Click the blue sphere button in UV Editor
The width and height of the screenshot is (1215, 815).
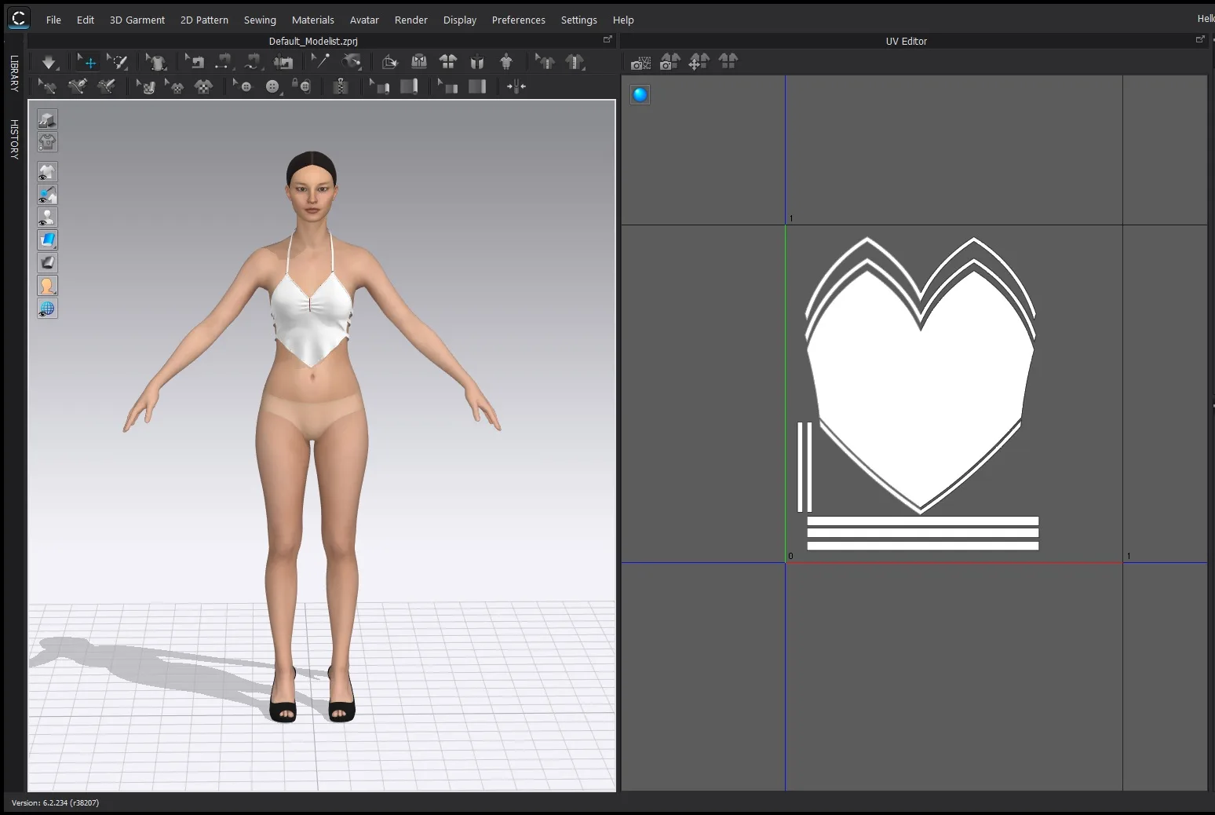pyautogui.click(x=640, y=95)
